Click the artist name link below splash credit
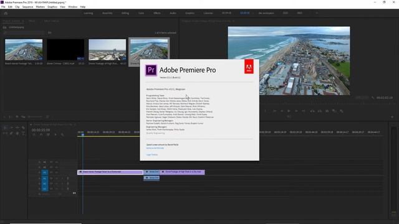 coord(155,148)
